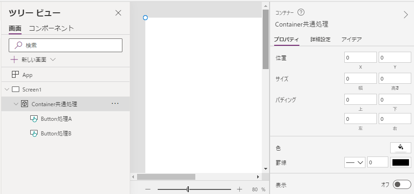The width and height of the screenshot is (414, 194).
Task: Collapse the Screen1 tree node
Action: point(7,89)
